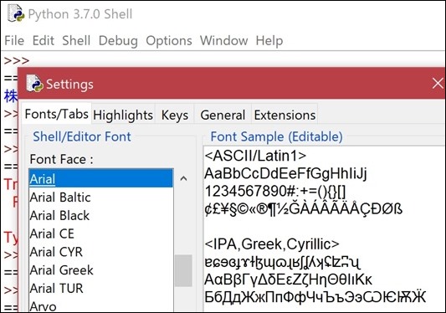Image resolution: width=446 pixels, height=313 pixels.
Task: Open the File menu
Action: (14, 40)
